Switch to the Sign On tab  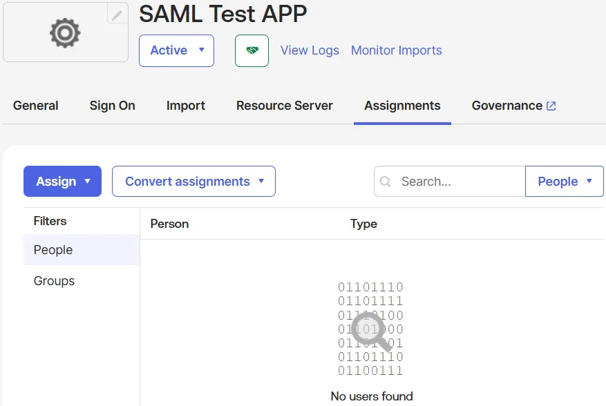(113, 106)
